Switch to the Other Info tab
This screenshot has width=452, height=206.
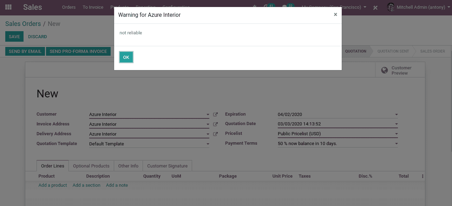128,166
